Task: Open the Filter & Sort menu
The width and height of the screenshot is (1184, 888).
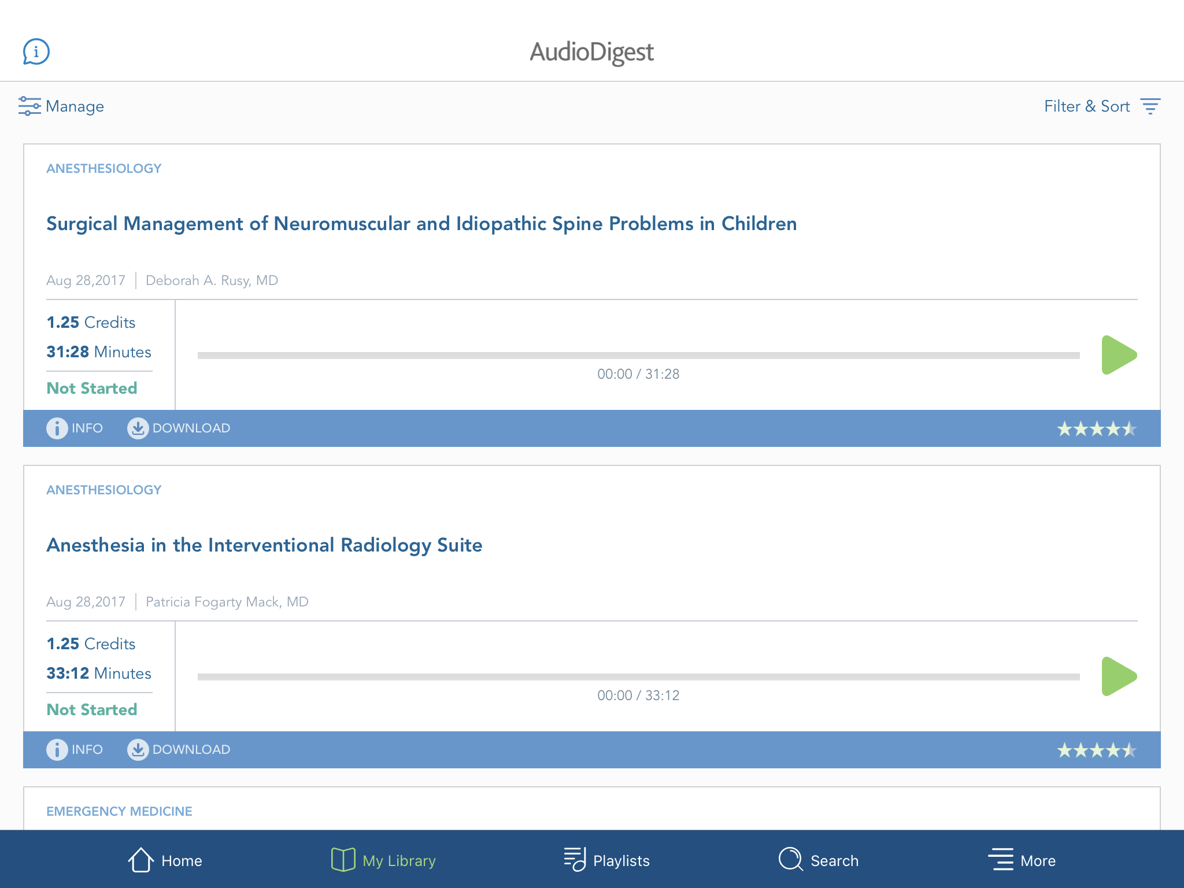Action: tap(1101, 106)
